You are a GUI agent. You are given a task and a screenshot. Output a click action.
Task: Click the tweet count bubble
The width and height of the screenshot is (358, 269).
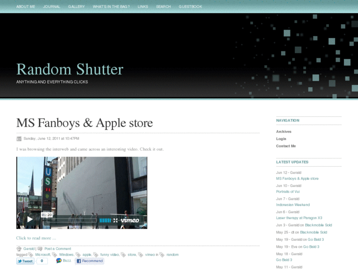tap(42, 261)
